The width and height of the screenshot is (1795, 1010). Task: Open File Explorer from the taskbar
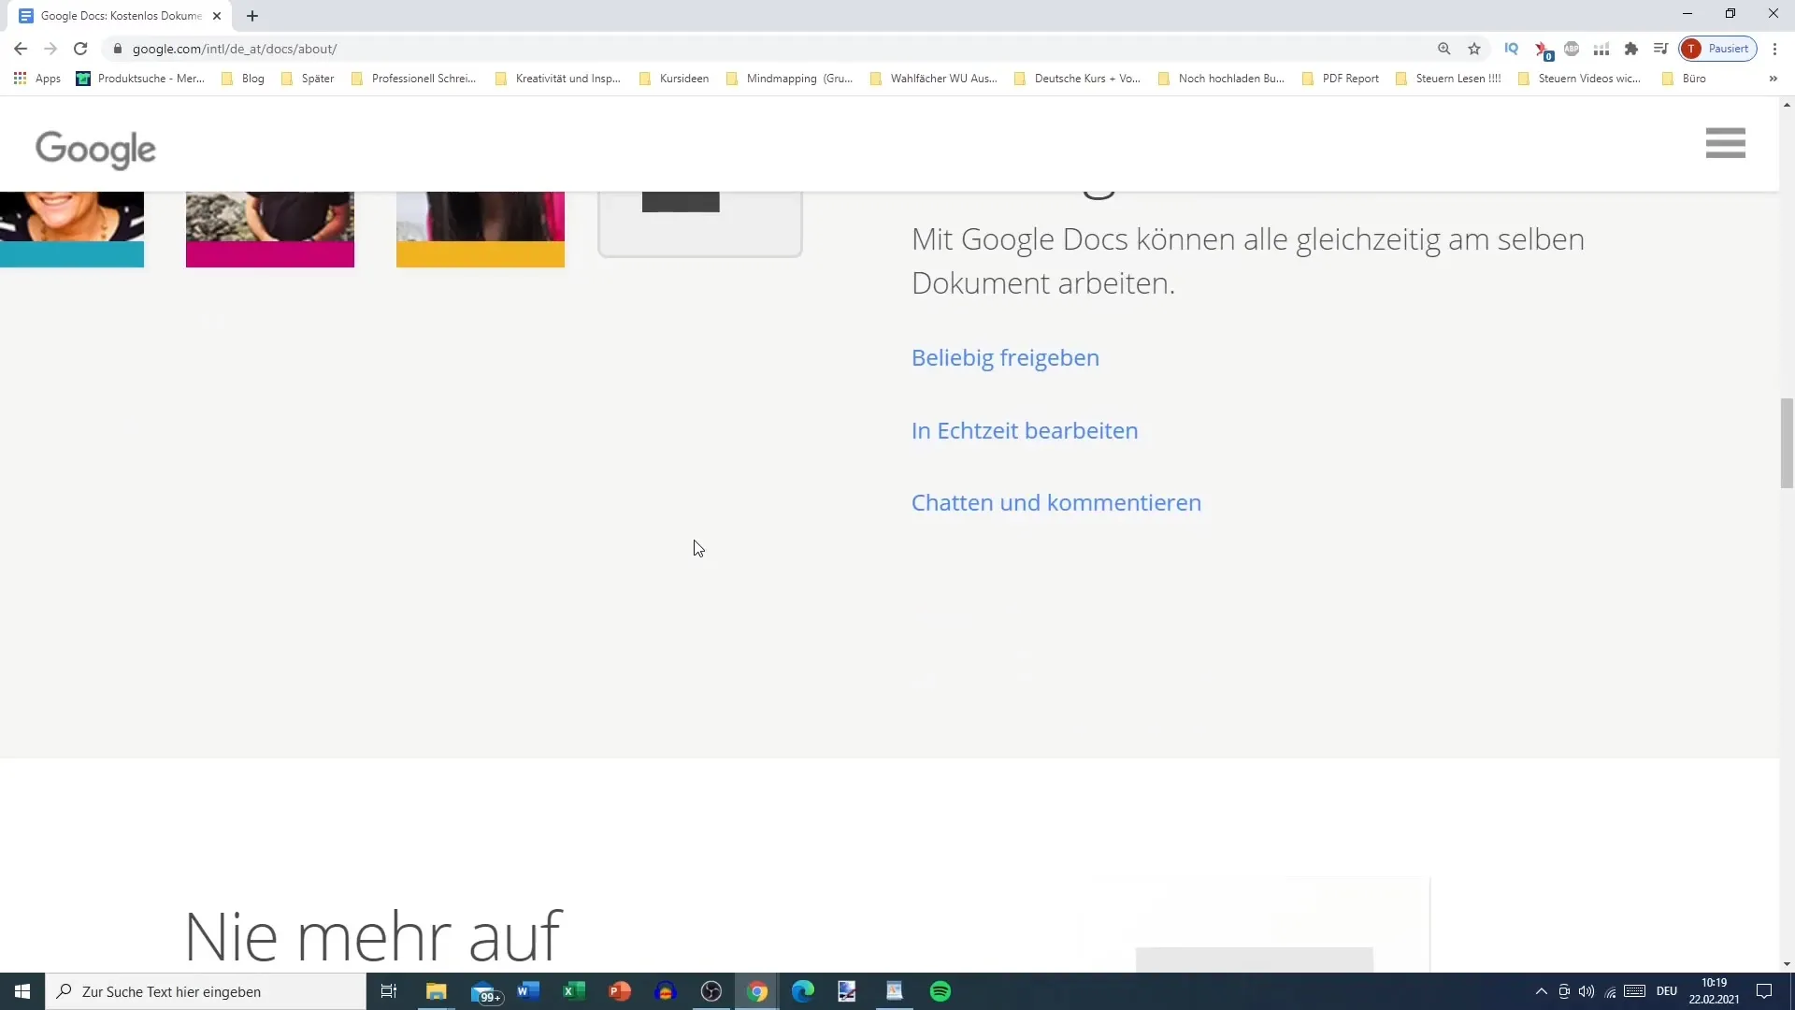pyautogui.click(x=436, y=991)
